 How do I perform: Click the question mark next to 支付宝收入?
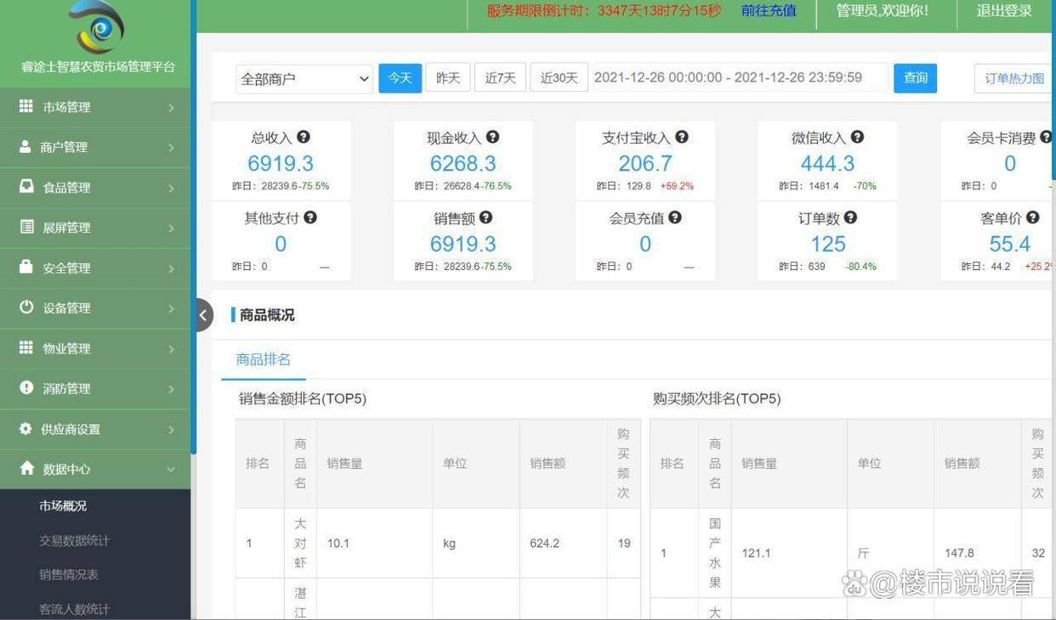pos(682,137)
